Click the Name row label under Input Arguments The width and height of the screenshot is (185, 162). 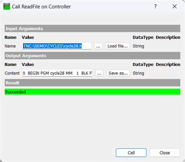point(10,46)
